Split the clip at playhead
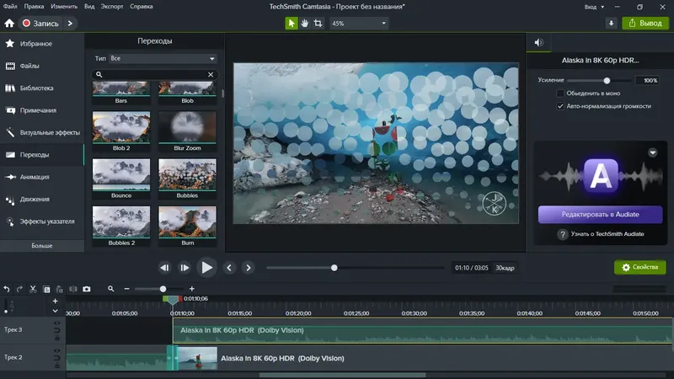 [x=73, y=289]
